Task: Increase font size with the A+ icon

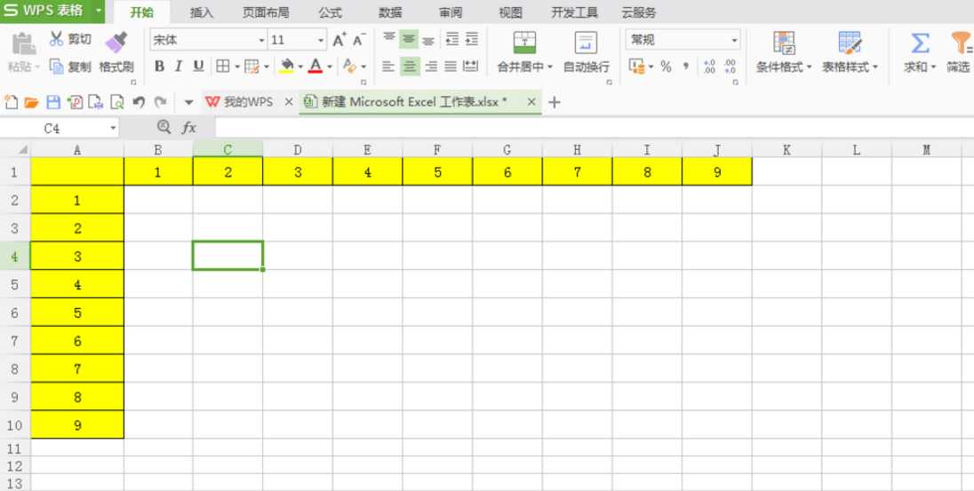Action: [x=339, y=40]
